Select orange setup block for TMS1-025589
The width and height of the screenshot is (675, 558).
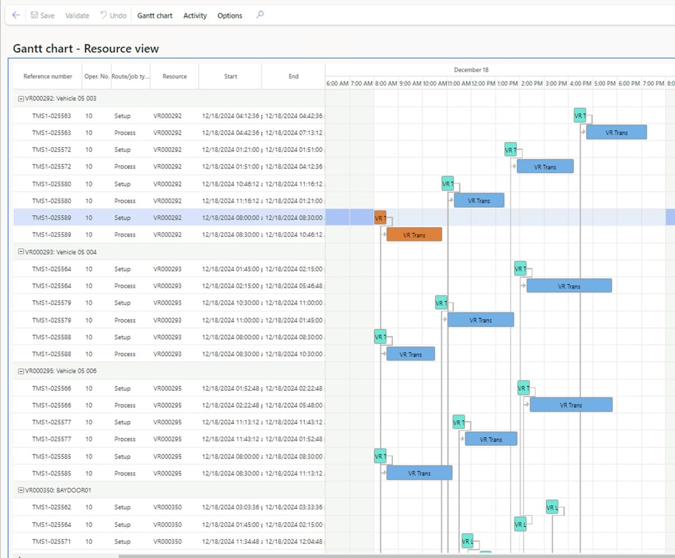pos(380,218)
